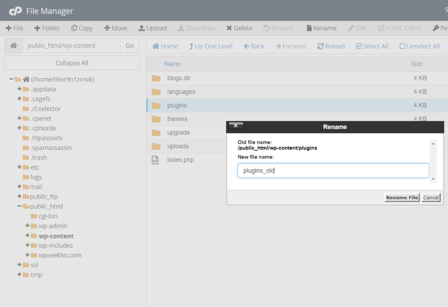Open .trash in the tree
The width and height of the screenshot is (448, 307).
[38, 157]
